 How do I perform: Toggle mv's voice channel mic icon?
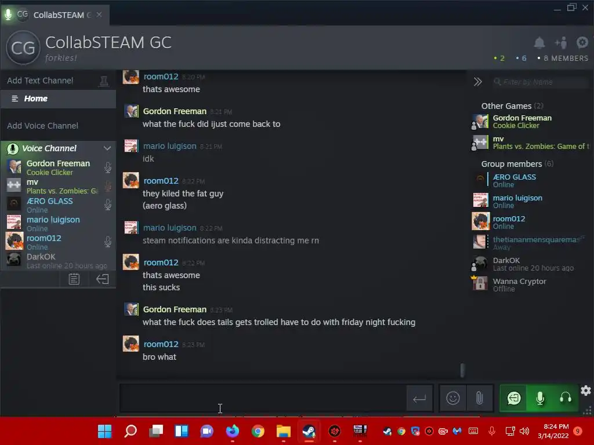(x=107, y=186)
